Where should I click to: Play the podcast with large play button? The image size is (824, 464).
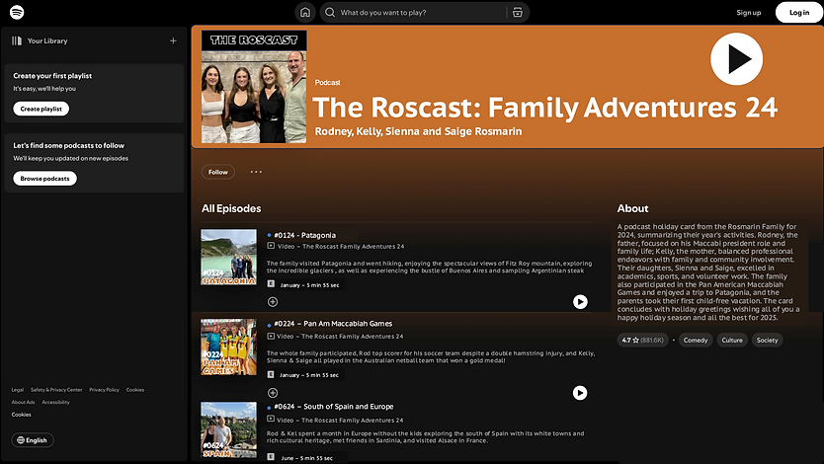[x=736, y=59]
